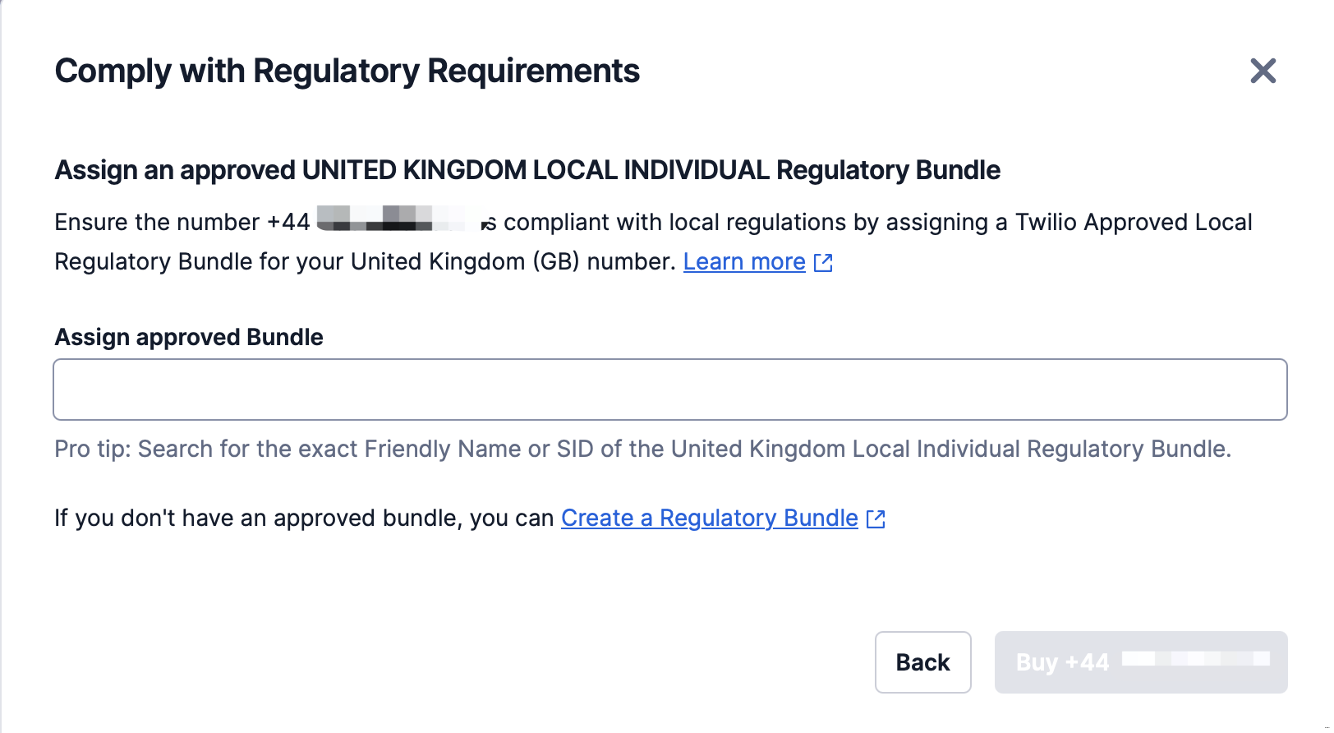Click the external-link icon beside Learn more
The height and width of the screenshot is (733, 1334).
click(x=824, y=262)
